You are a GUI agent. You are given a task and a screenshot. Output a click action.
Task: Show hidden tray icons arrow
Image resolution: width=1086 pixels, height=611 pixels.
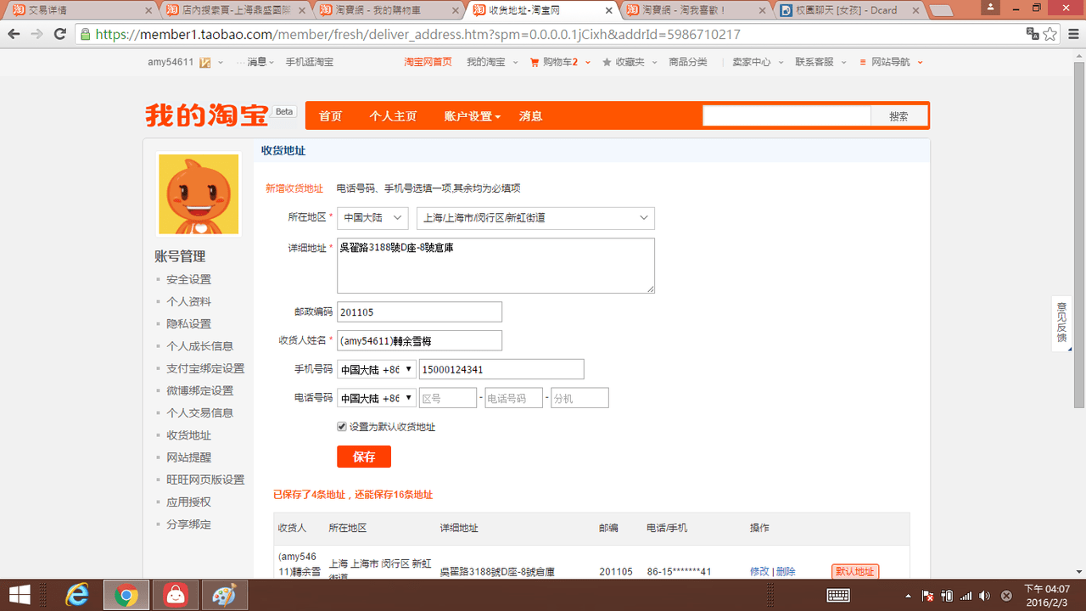pyautogui.click(x=909, y=596)
